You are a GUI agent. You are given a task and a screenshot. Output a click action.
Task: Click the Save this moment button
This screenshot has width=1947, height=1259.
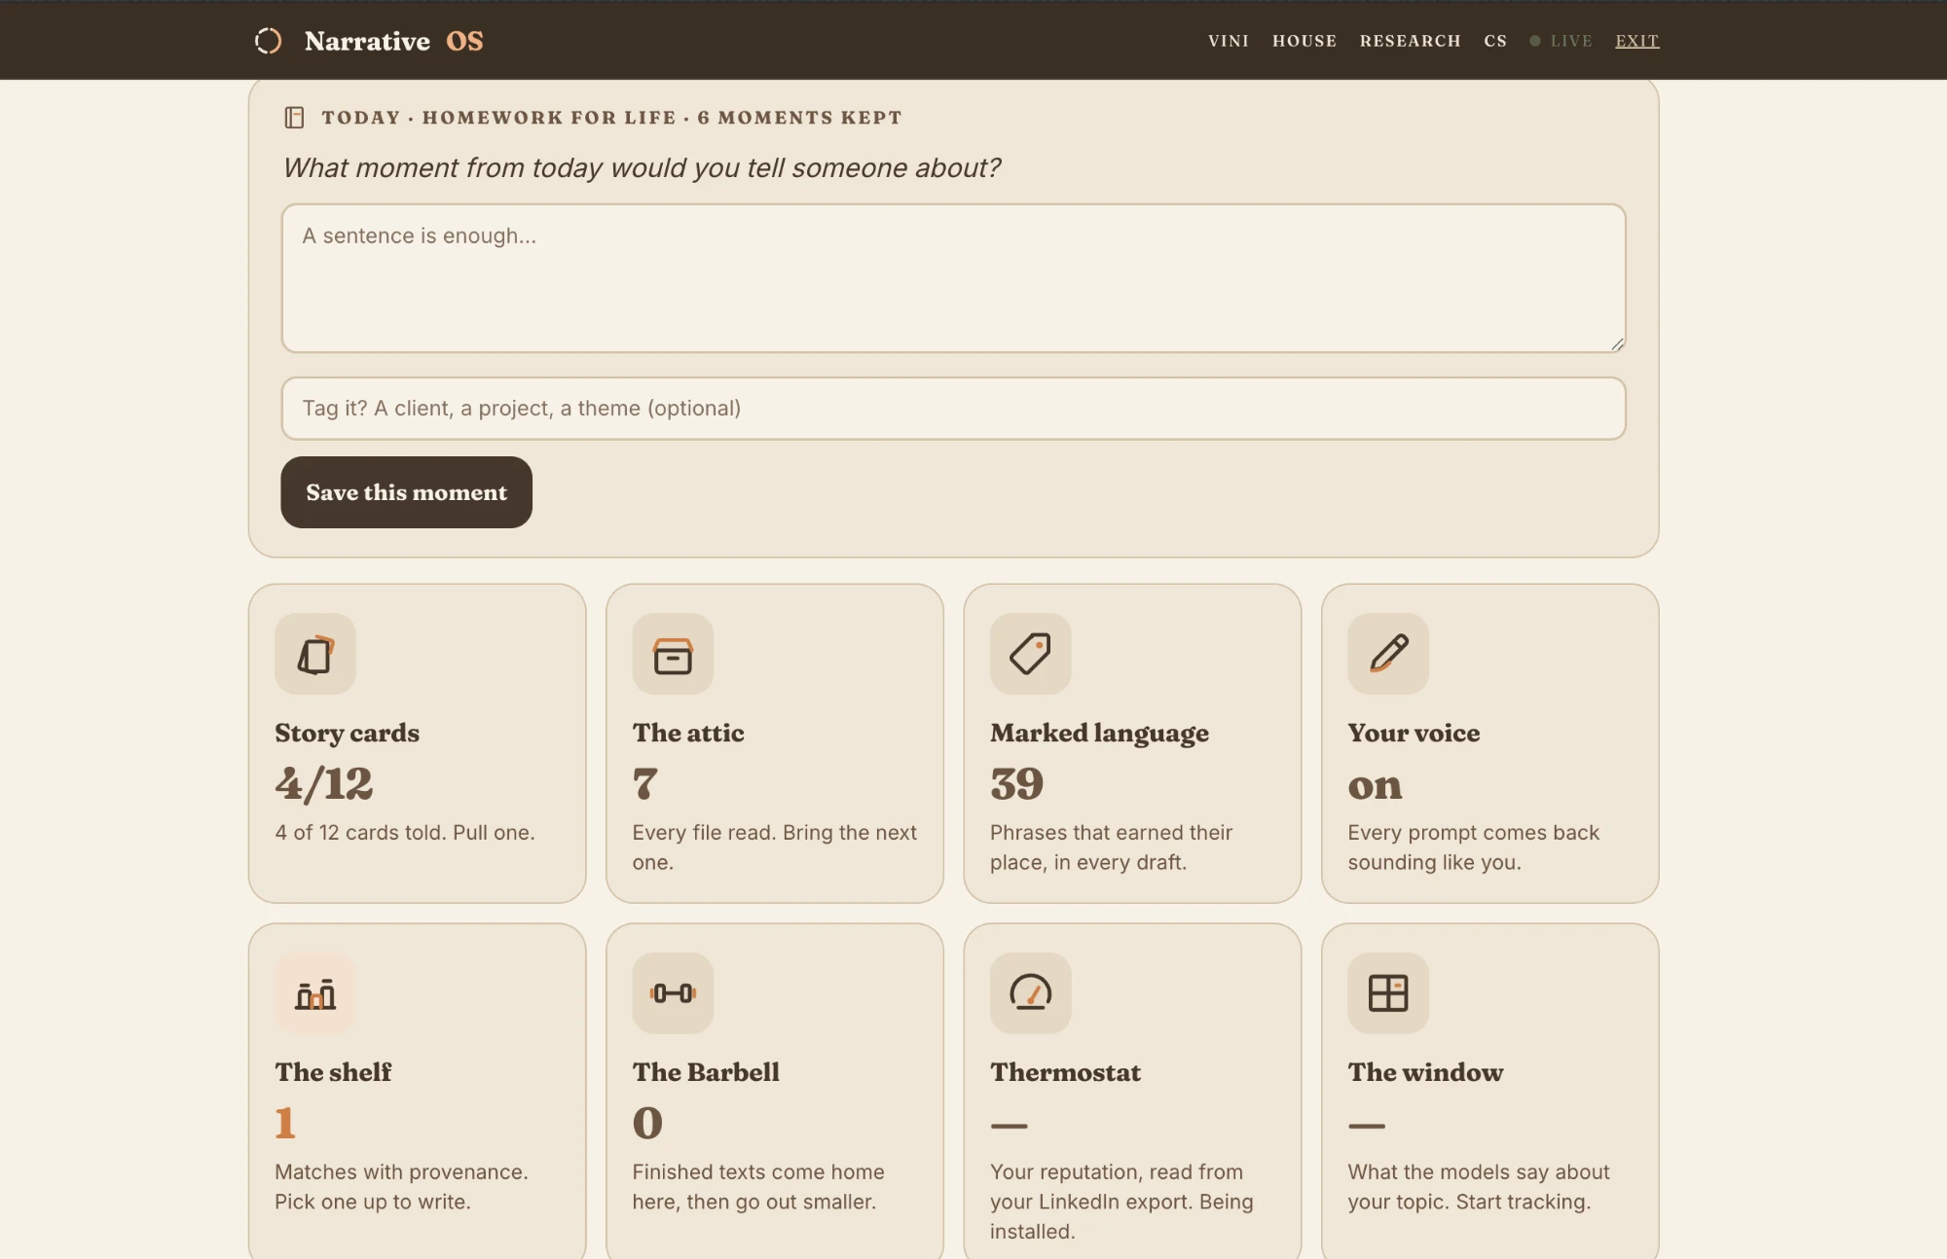point(406,492)
